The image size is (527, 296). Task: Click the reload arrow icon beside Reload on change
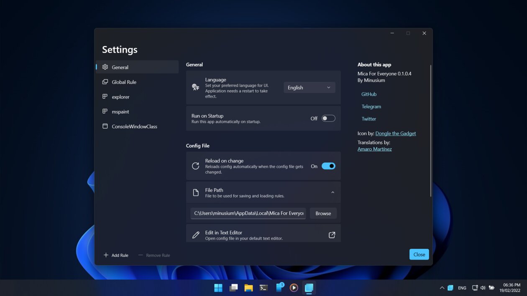195,166
